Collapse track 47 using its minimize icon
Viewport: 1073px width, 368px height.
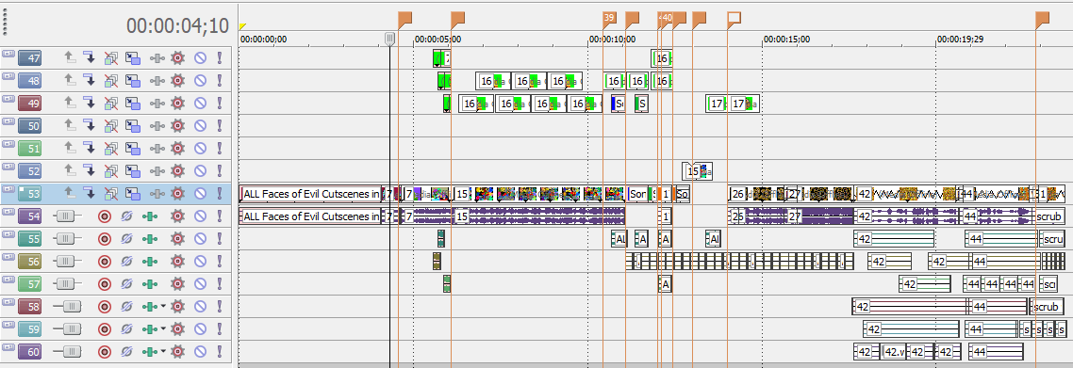8,53
